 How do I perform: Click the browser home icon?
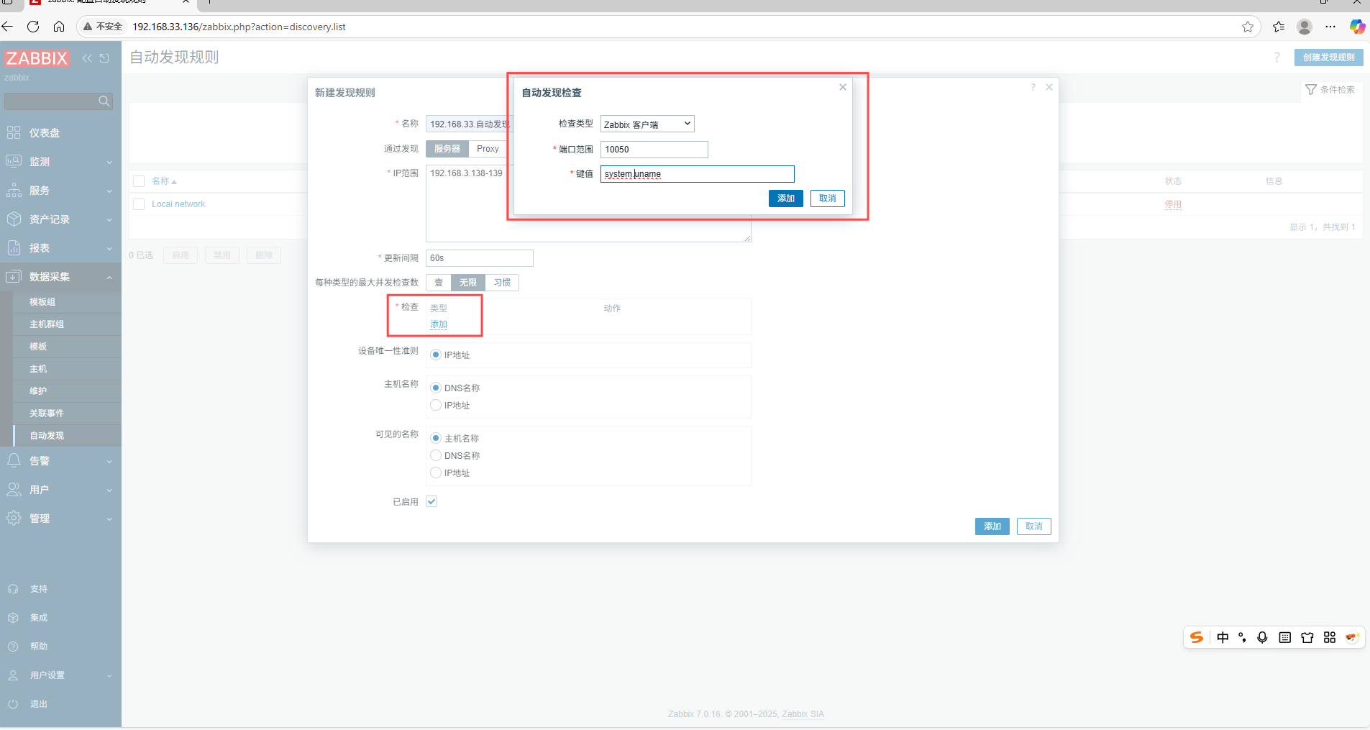click(59, 27)
